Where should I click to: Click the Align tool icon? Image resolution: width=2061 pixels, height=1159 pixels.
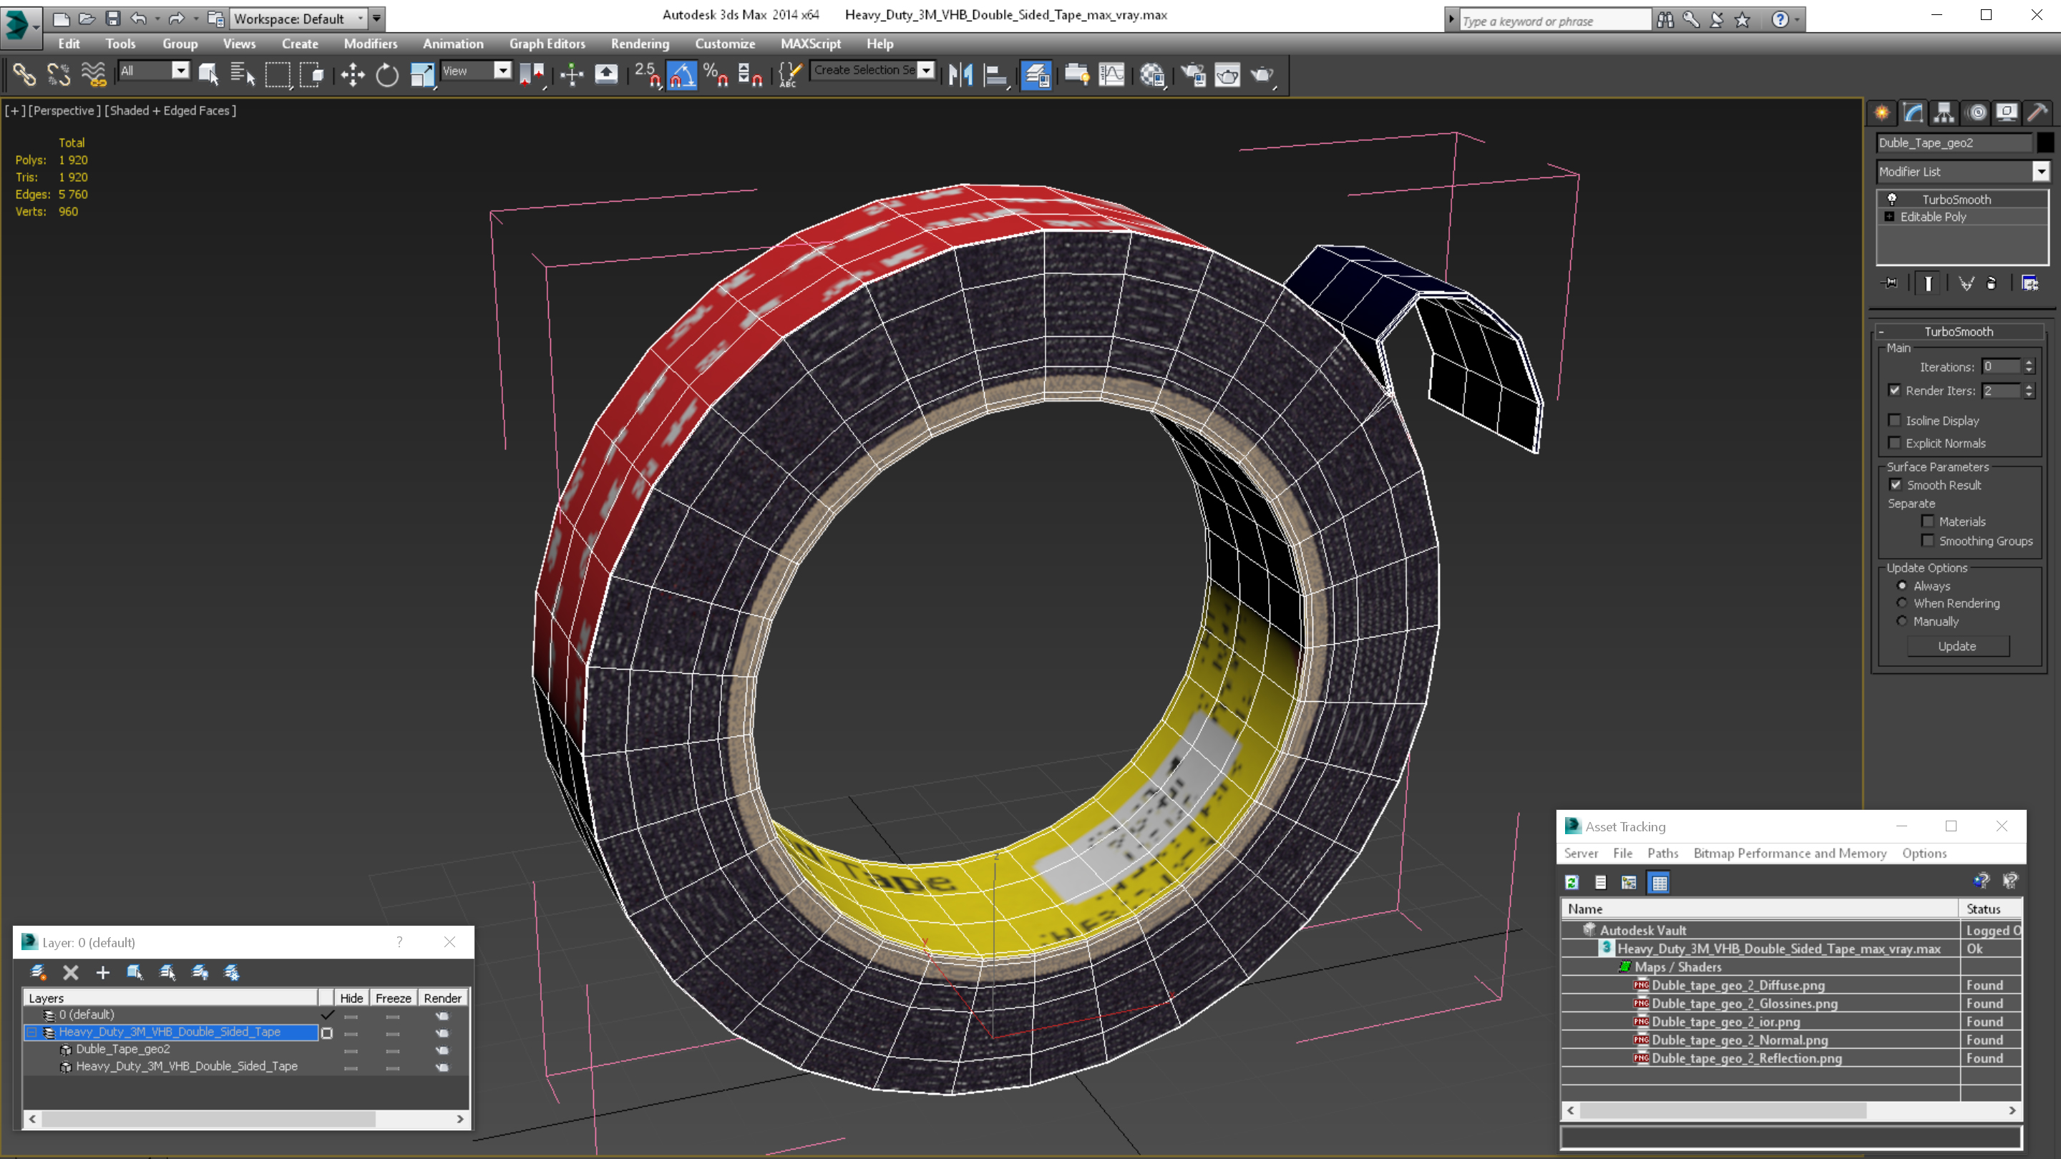(x=995, y=75)
